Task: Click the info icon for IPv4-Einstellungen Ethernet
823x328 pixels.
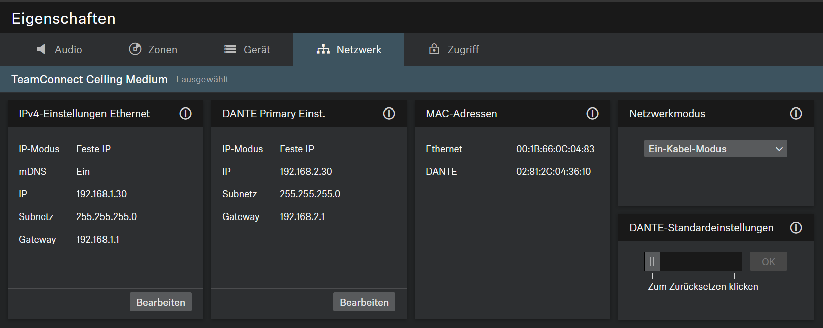Action: tap(185, 114)
